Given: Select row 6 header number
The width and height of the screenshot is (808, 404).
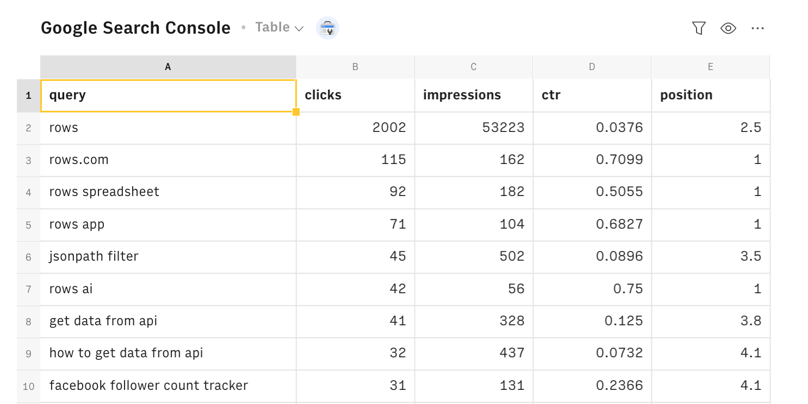Looking at the screenshot, I should click(x=28, y=257).
